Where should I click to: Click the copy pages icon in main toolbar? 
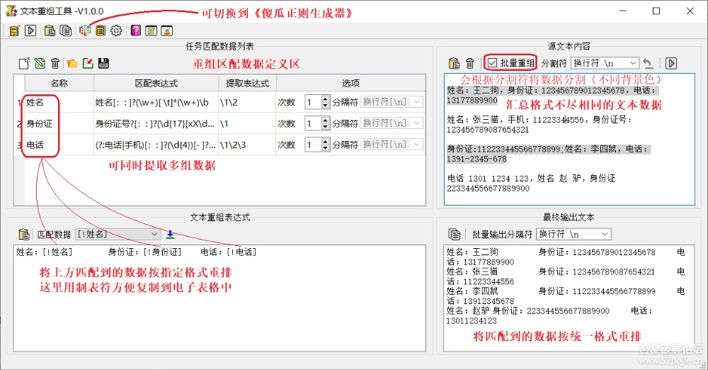[65, 30]
